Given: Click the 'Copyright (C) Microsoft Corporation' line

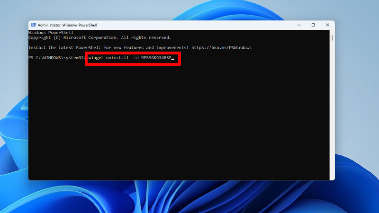Looking at the screenshot, I should pyautogui.click(x=99, y=38).
